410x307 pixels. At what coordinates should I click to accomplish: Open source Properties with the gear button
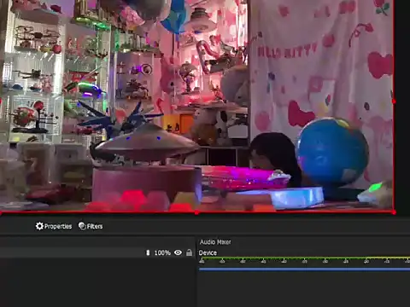pyautogui.click(x=54, y=226)
